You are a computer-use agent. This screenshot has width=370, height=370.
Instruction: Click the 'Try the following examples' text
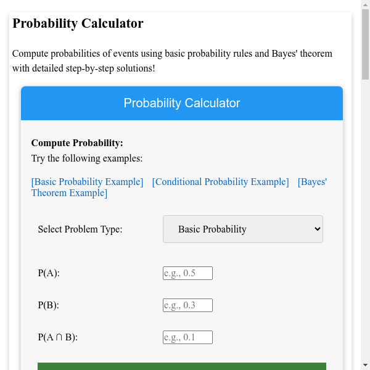[87, 158]
